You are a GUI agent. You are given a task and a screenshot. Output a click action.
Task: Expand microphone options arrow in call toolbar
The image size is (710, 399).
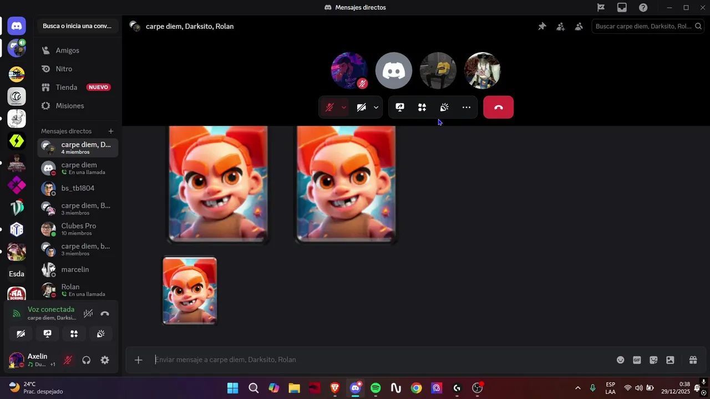[344, 108]
